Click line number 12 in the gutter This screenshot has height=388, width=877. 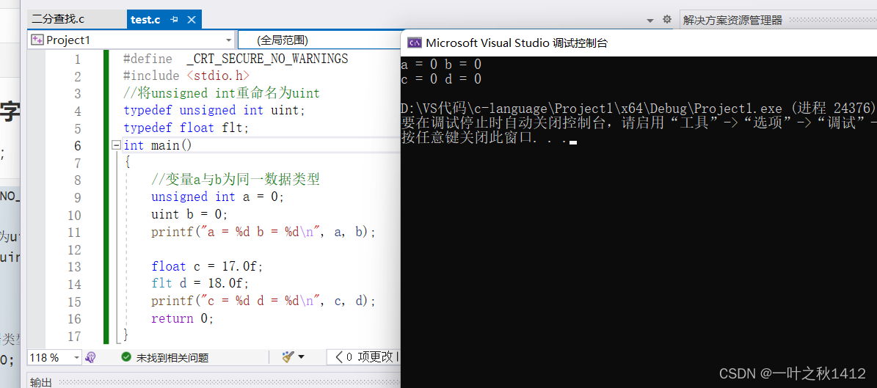[74, 249]
